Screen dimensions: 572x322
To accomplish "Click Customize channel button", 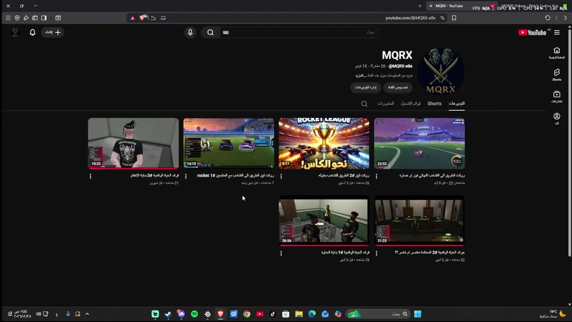I will click(398, 87).
